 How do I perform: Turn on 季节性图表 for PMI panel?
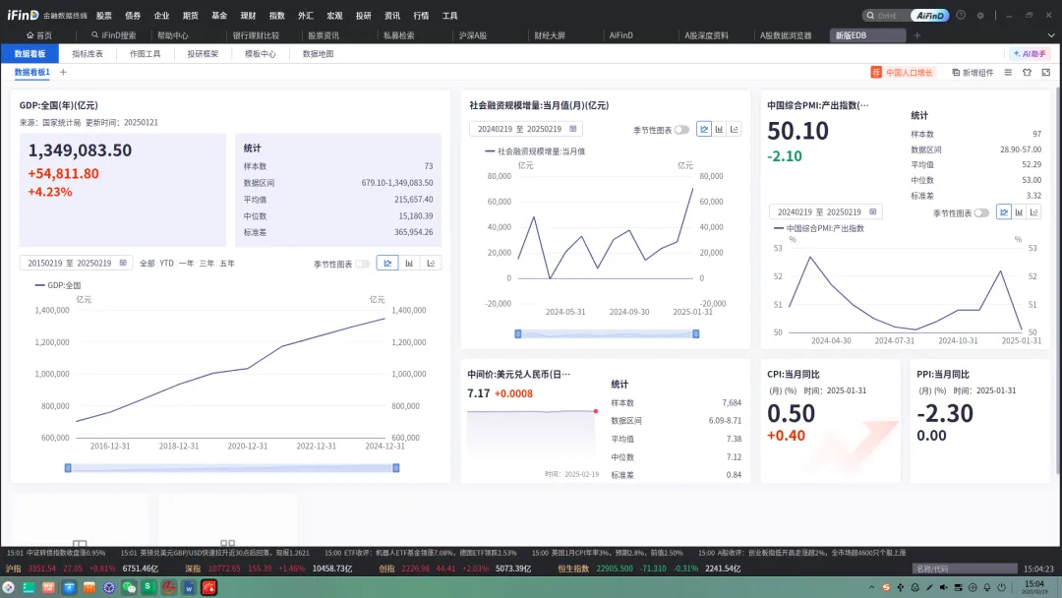click(x=981, y=213)
